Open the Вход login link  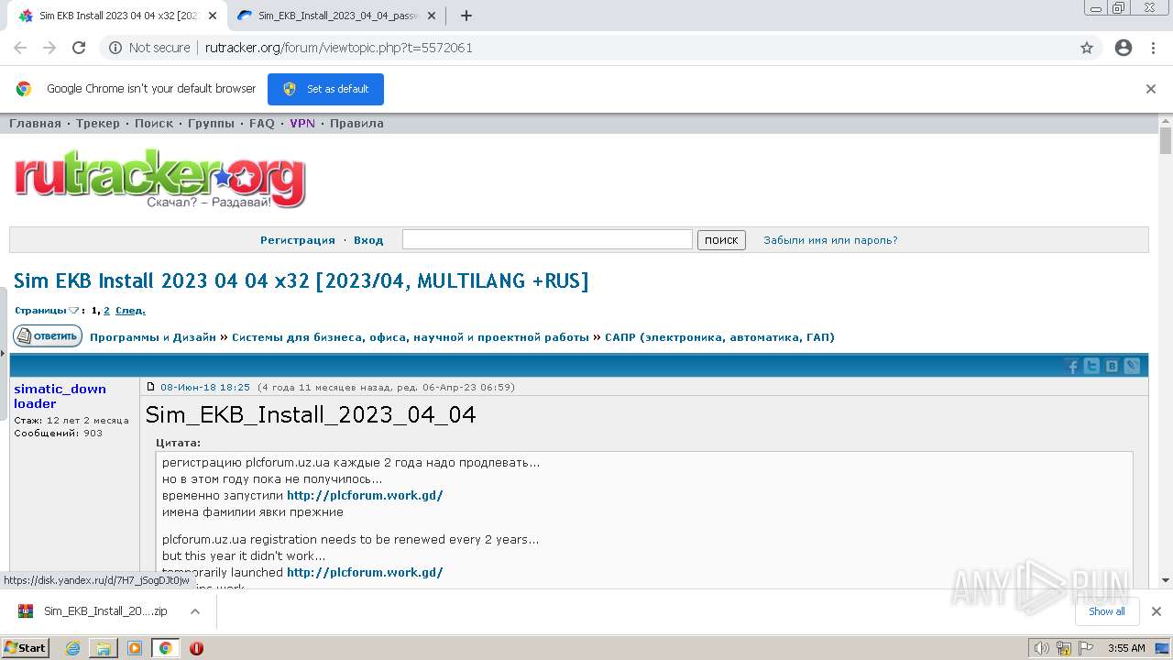[368, 240]
